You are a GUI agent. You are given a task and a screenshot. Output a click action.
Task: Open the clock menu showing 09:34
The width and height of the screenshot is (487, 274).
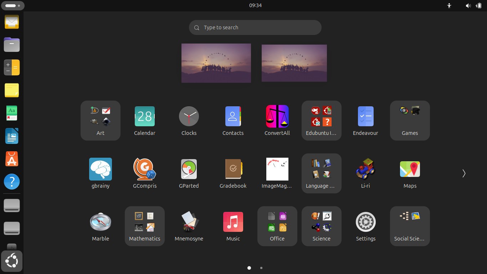coord(255,5)
